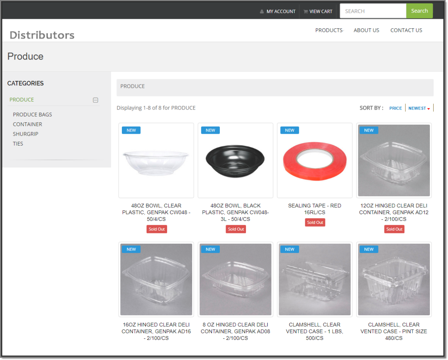
Task: Click Sold Out under black 48oz bowl
Action: point(236,229)
